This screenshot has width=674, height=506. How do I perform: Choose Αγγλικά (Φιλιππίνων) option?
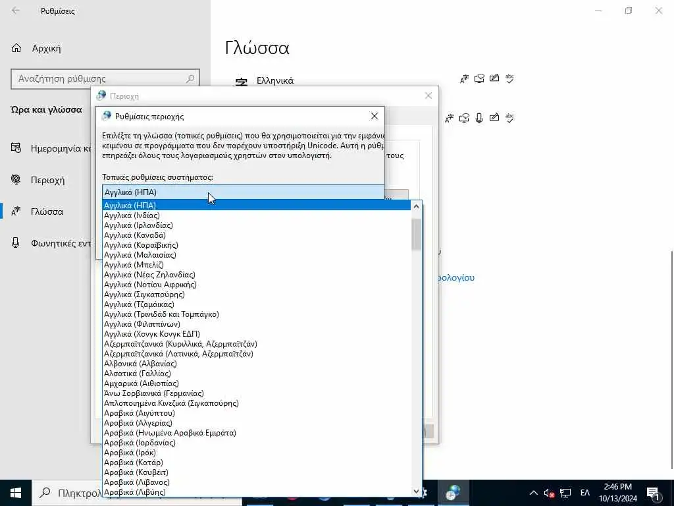[257, 324]
